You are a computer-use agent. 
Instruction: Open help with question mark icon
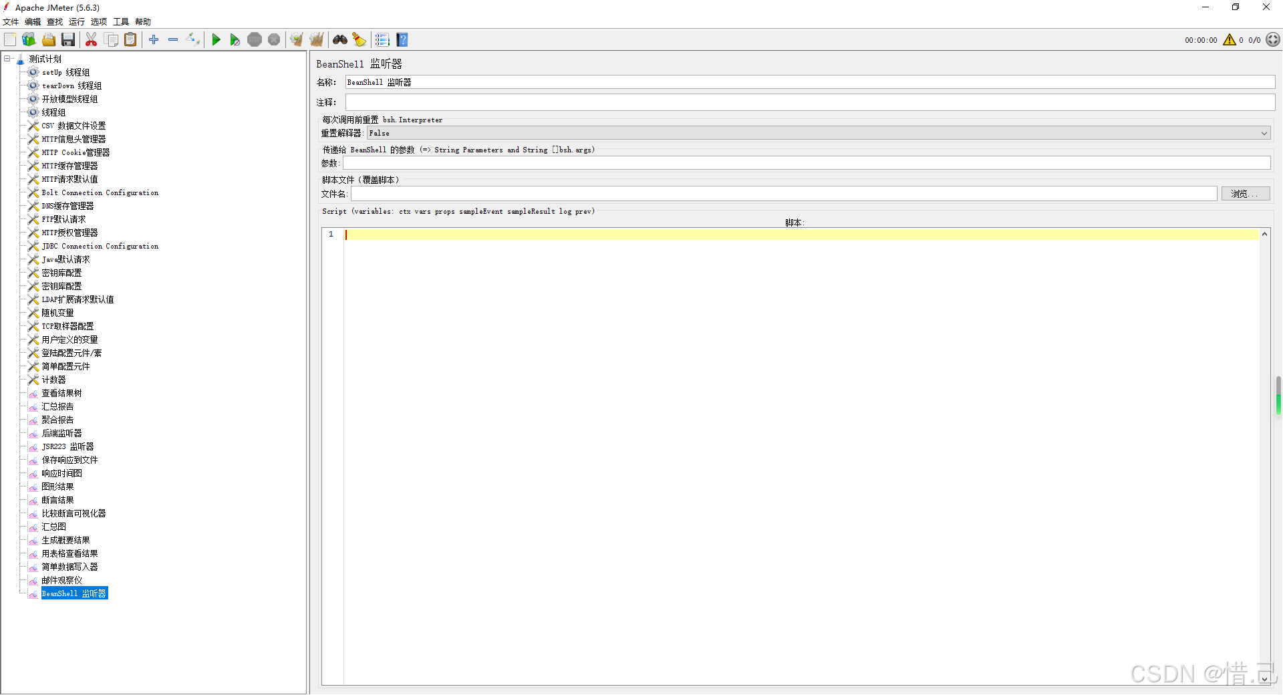coord(402,40)
